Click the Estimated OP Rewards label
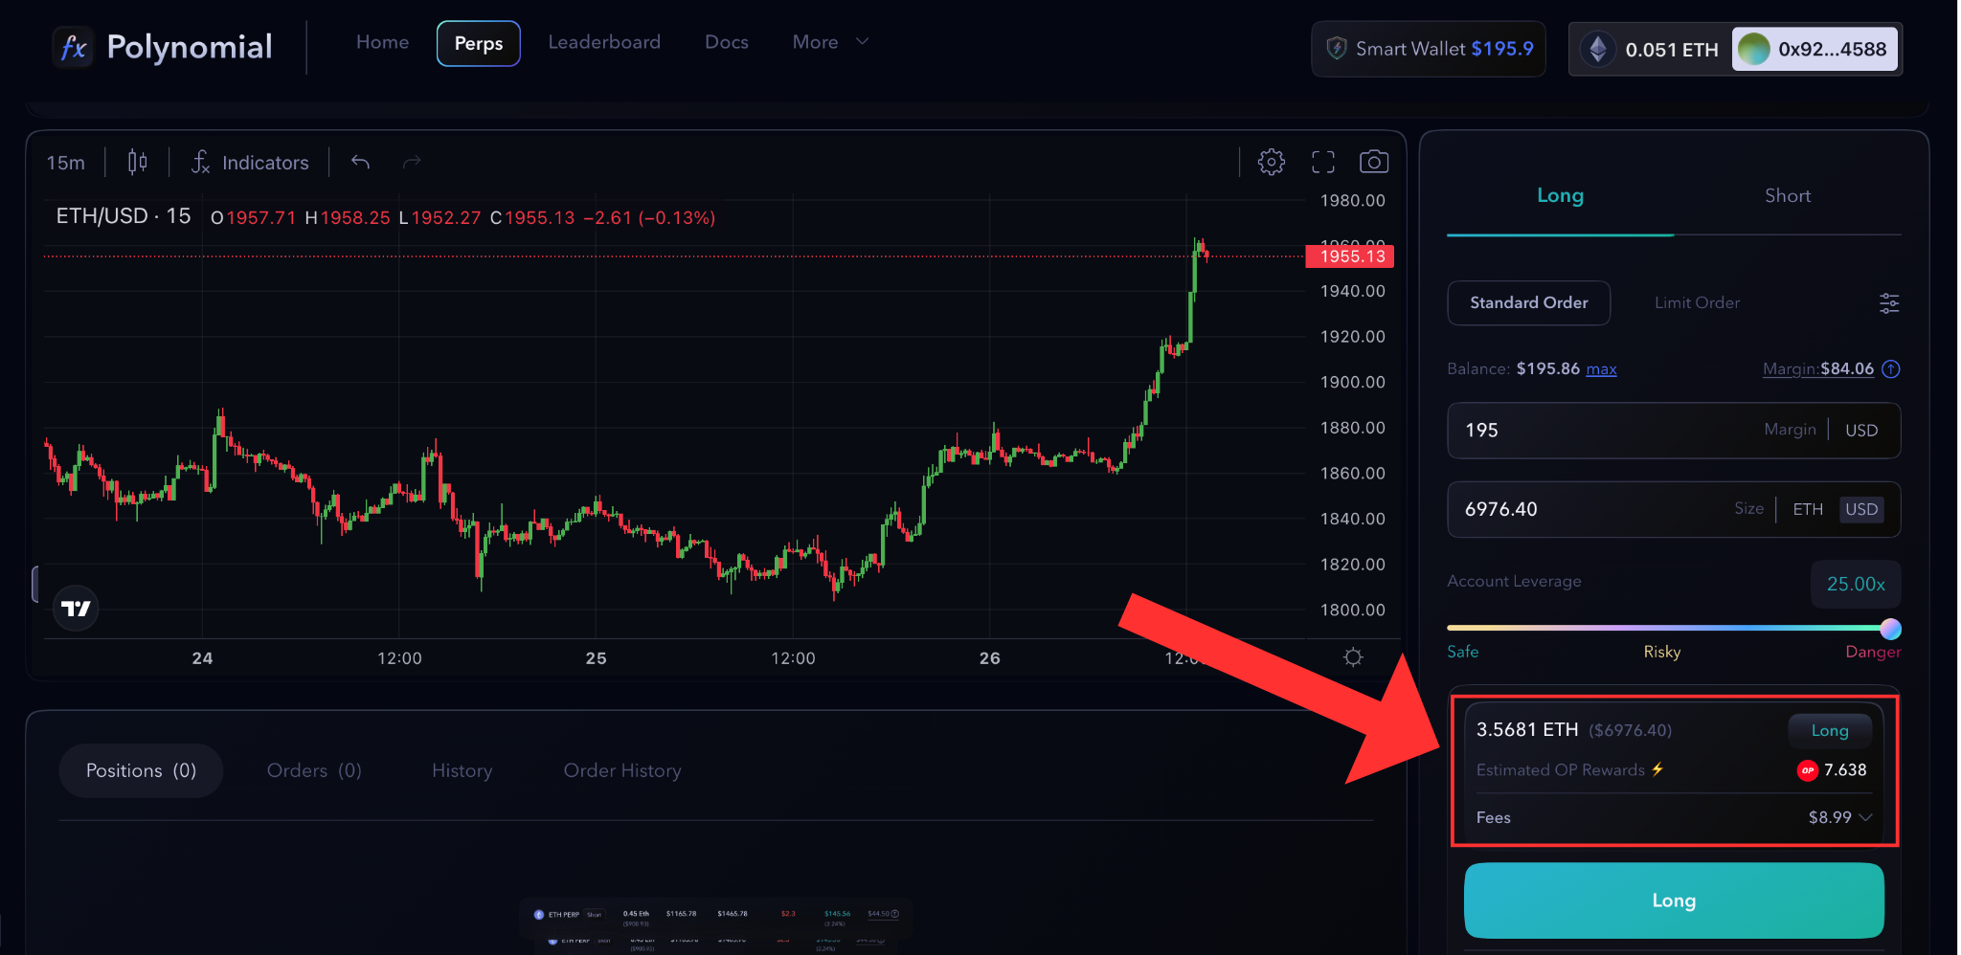Screen dimensions: 1961x955 [1561, 770]
